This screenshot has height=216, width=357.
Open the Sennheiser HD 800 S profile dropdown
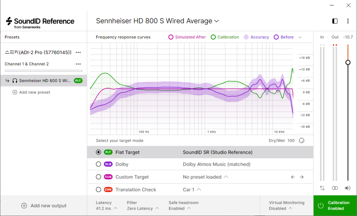click(x=157, y=21)
